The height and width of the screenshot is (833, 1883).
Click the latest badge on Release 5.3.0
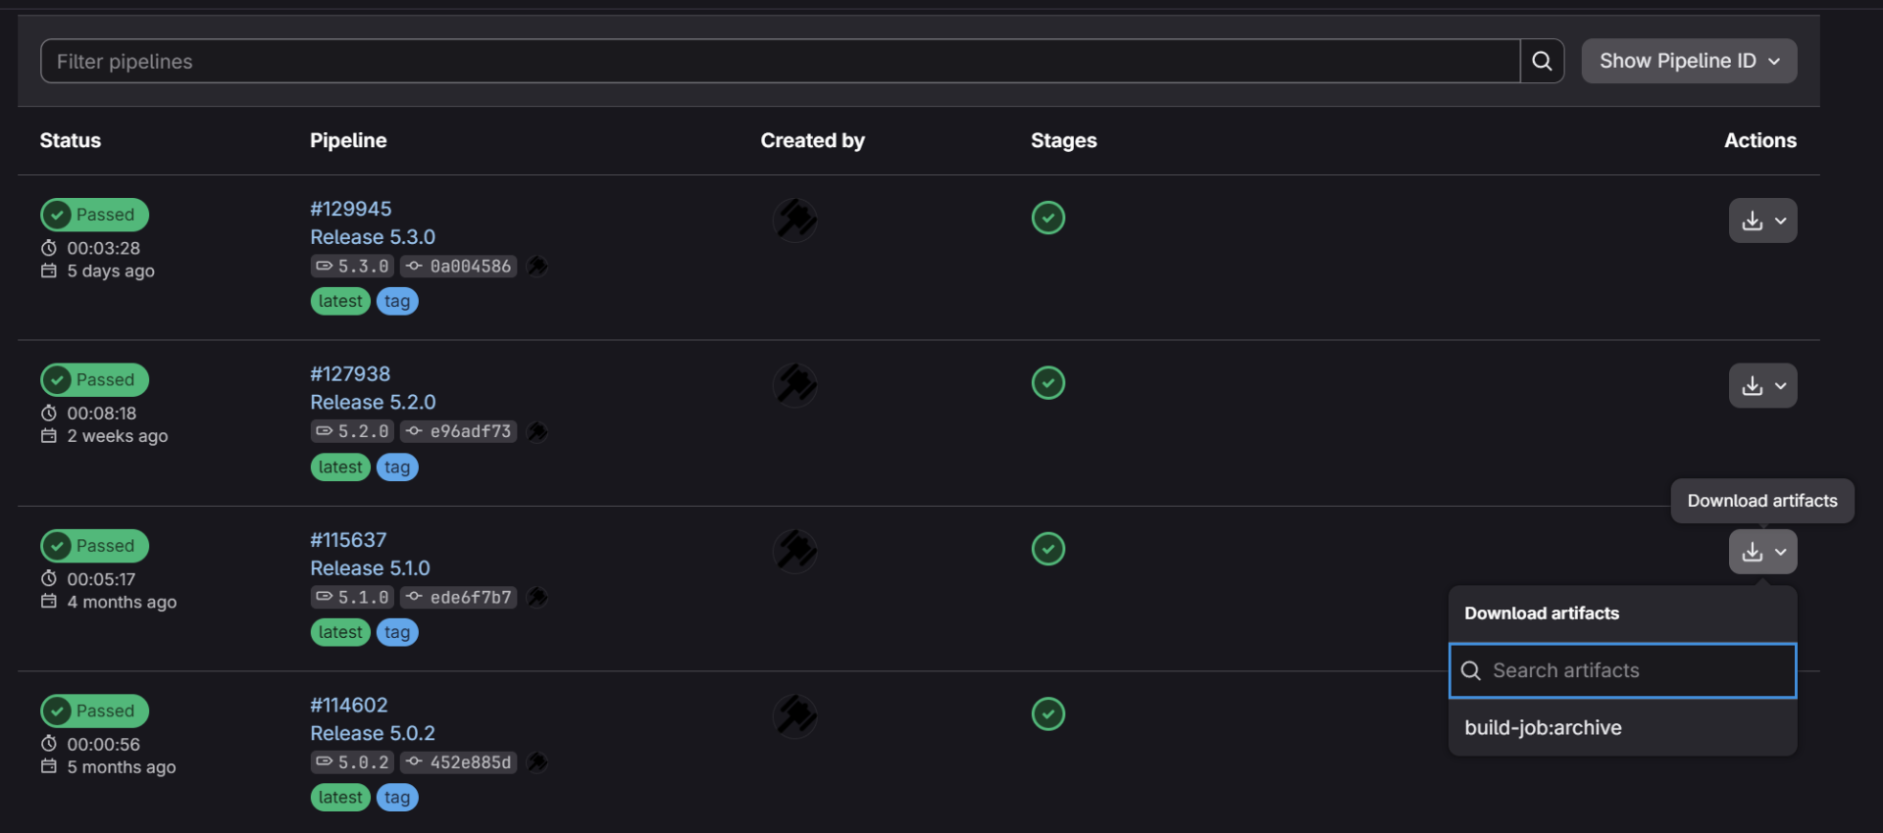[x=340, y=301]
